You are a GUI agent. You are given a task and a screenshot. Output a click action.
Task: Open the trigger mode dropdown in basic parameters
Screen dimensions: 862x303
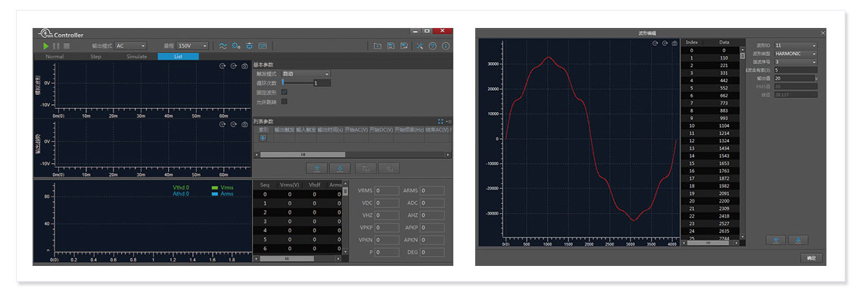(x=306, y=73)
